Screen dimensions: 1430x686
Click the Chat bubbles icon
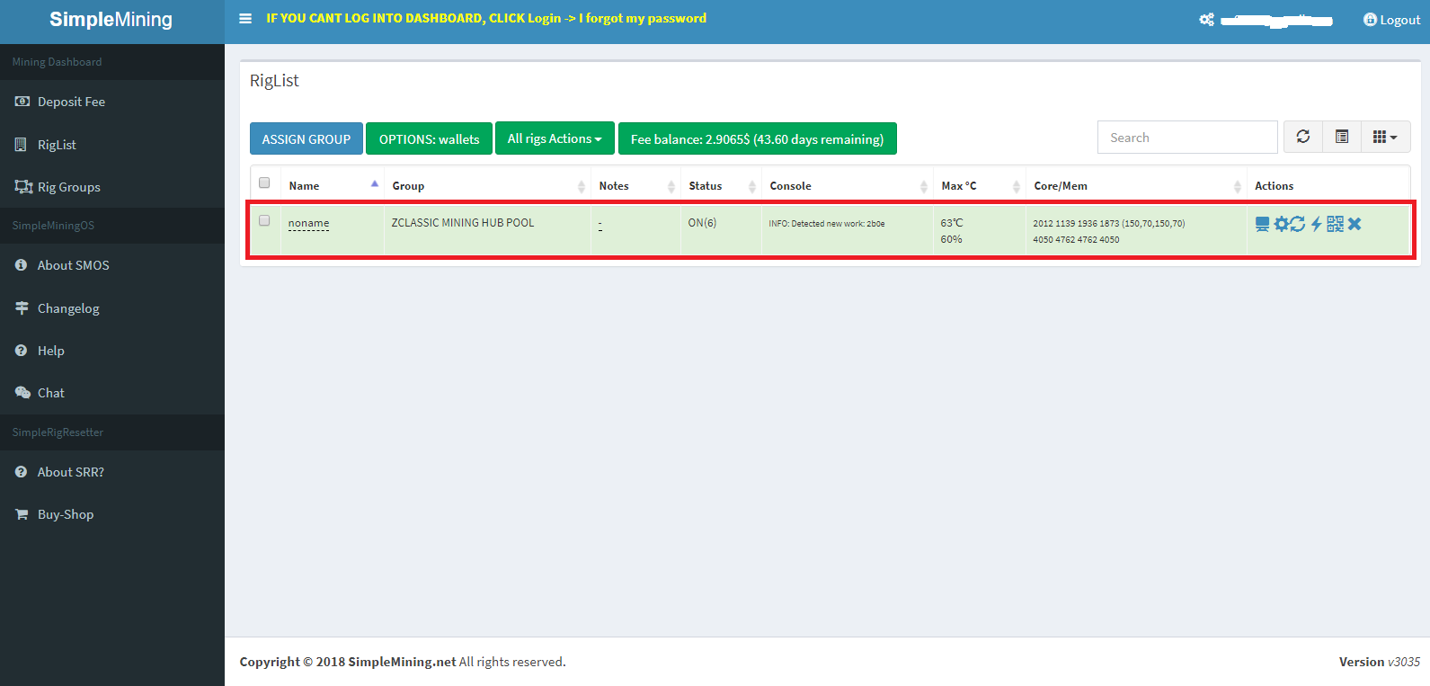click(22, 393)
